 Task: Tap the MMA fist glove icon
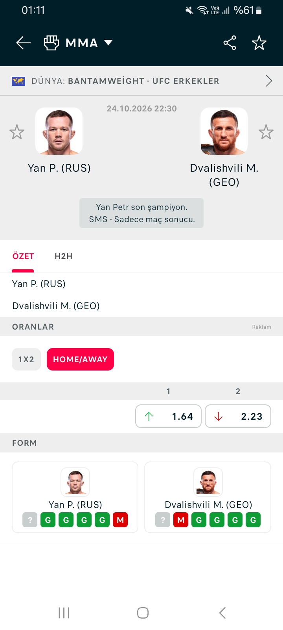(51, 43)
